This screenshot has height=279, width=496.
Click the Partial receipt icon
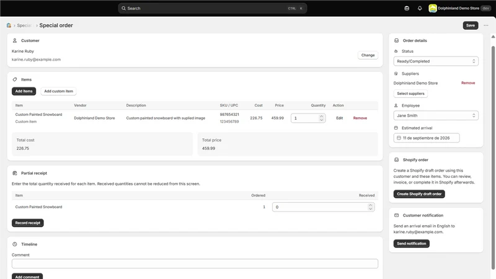tap(14, 173)
